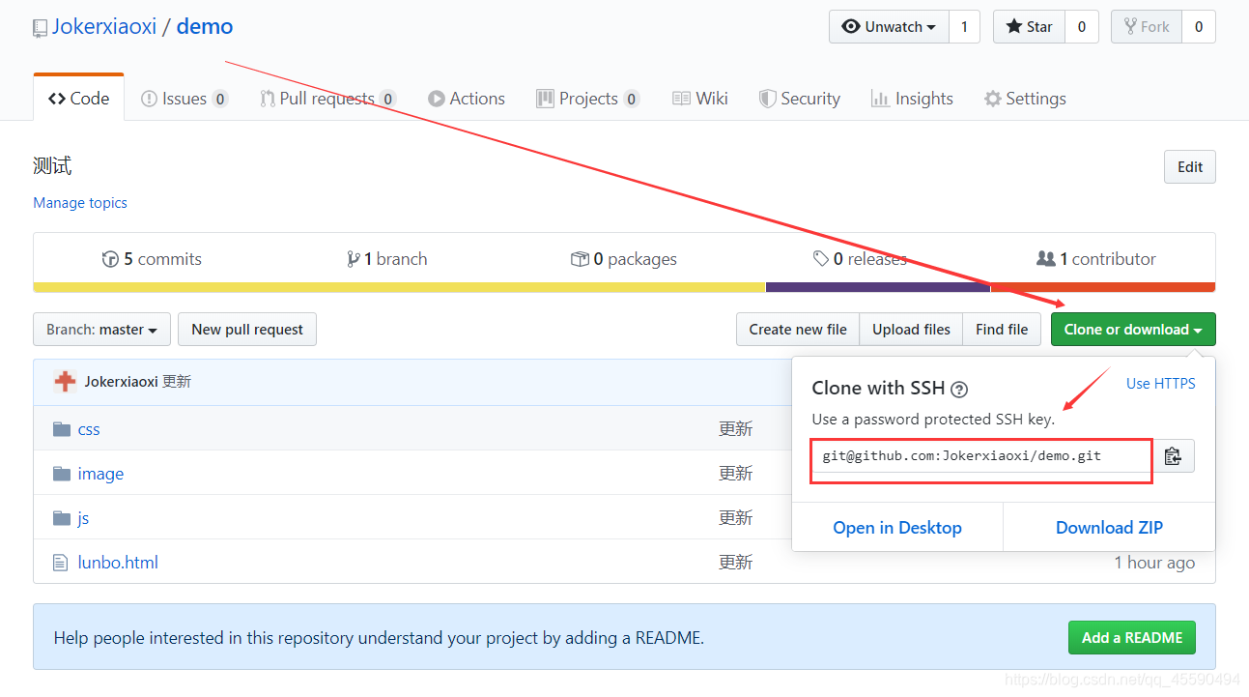
Task: Go to the Projects tab
Action: click(587, 99)
